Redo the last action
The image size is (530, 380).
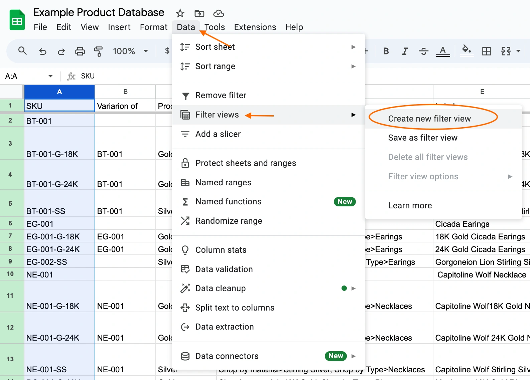(x=61, y=51)
